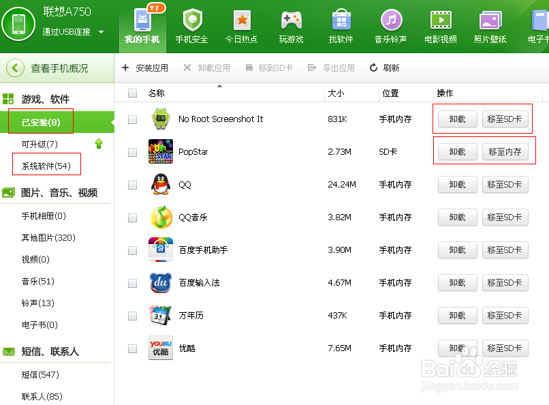549x405 pixels.
Task: Sort by the 位置 column header
Action: [x=391, y=93]
